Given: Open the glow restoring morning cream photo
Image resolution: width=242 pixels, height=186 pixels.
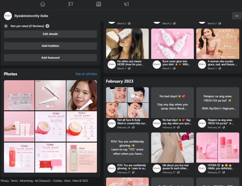Looking at the screenshot, I should tap(82, 126).
